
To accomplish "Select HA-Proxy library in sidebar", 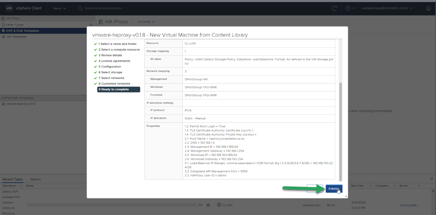I will (x=13, y=18).
